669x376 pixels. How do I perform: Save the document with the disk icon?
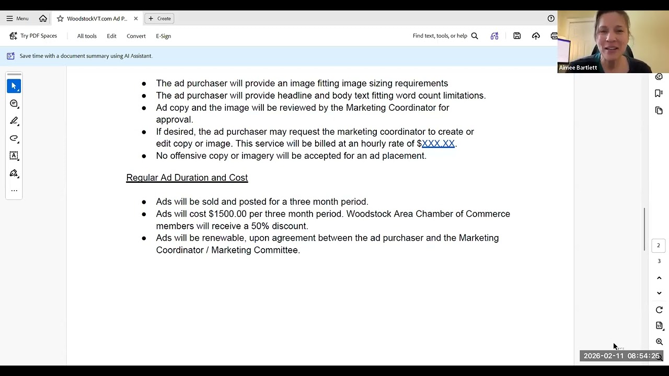tap(517, 36)
